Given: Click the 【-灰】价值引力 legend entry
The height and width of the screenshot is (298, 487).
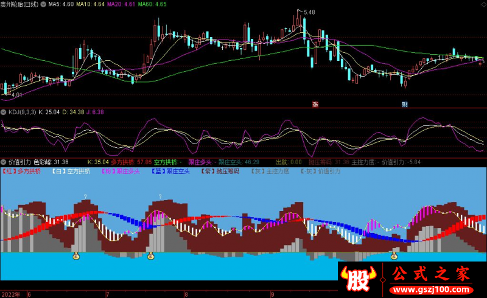Looking at the screenshot, I should (320, 172).
